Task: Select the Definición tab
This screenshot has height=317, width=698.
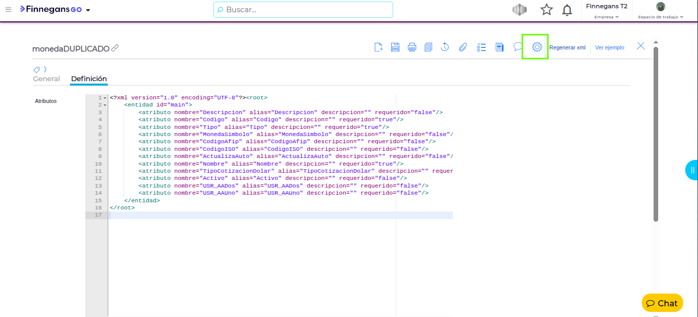Action: tap(89, 79)
